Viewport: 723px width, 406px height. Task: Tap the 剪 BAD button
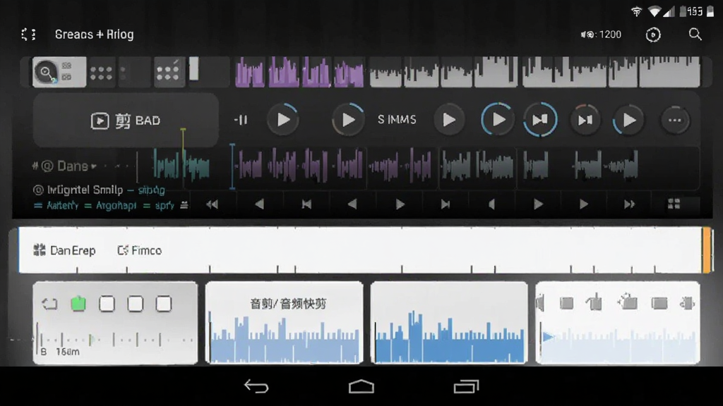pos(126,121)
